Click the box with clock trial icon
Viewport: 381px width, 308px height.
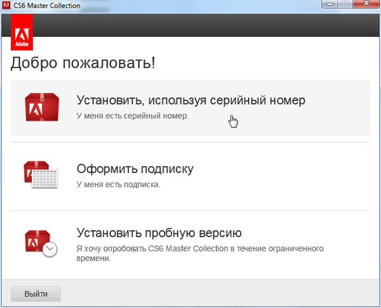[41, 243]
